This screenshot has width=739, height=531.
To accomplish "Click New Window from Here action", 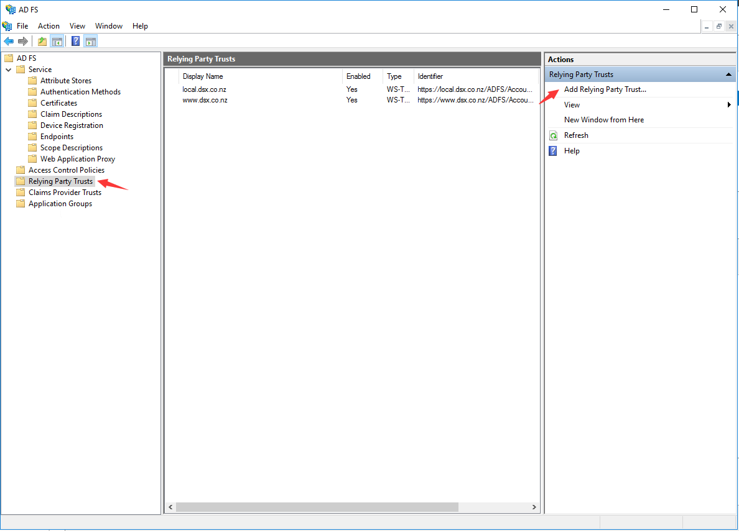I will coord(604,120).
